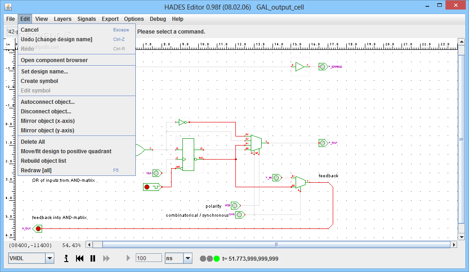Screen dimensions: 469x272
Task: Click the time step input field showing 100
Action: pyautogui.click(x=148, y=258)
